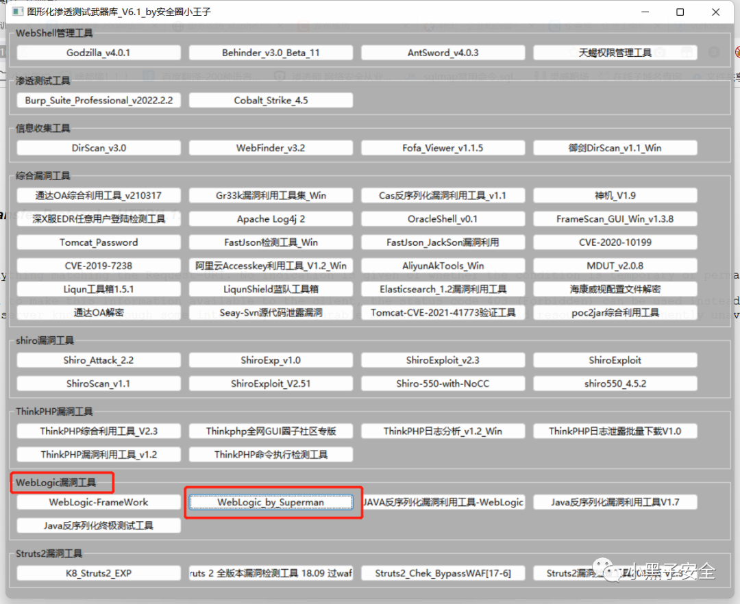740x604 pixels.
Task: Open 天蝎权限管理工具 button
Action: [x=615, y=53]
